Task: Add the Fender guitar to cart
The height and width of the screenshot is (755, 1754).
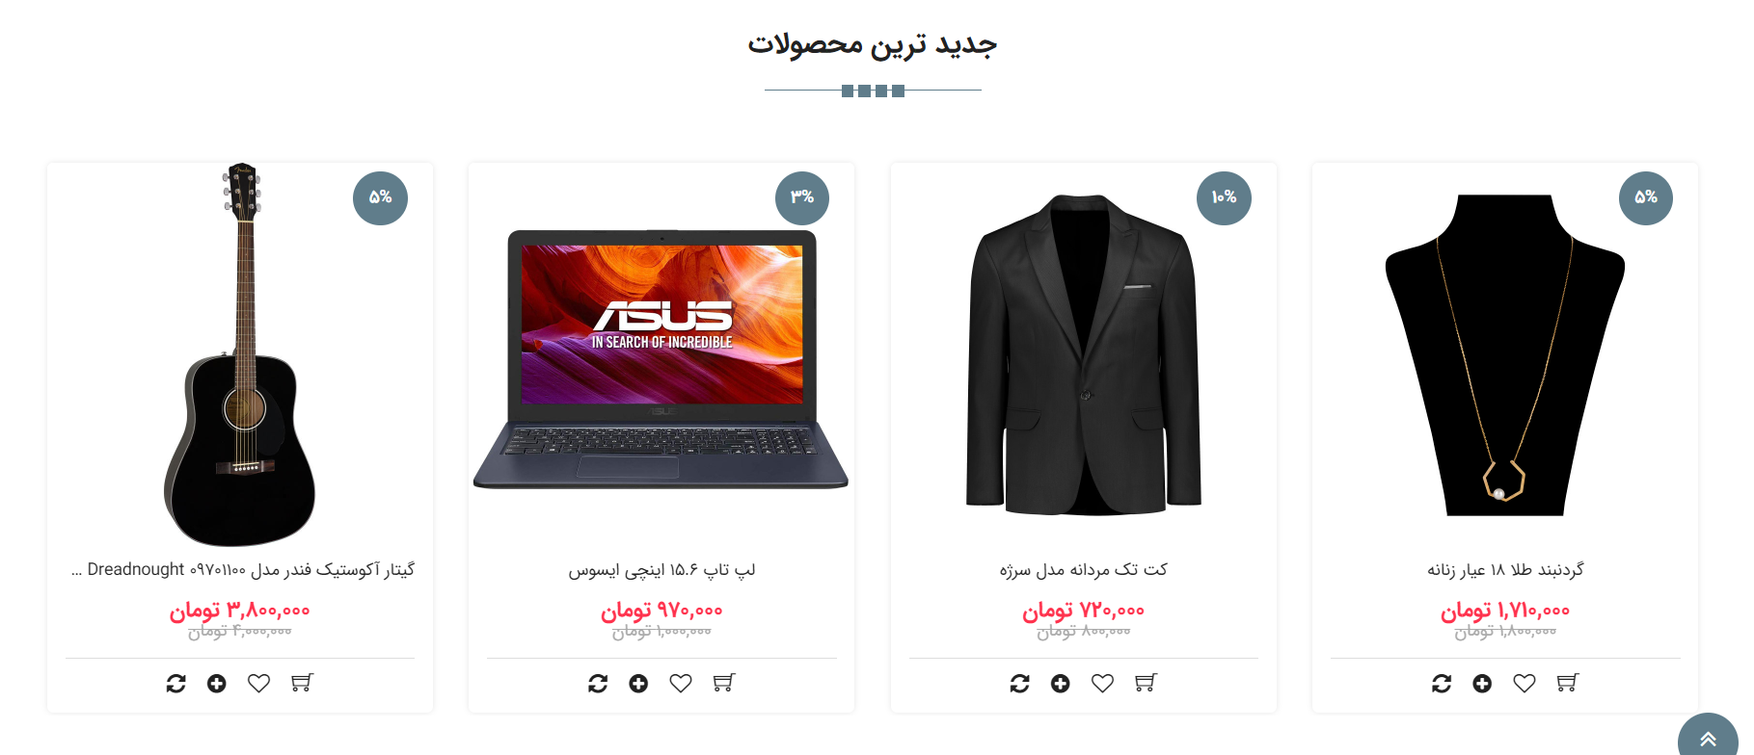Action: 302,683
